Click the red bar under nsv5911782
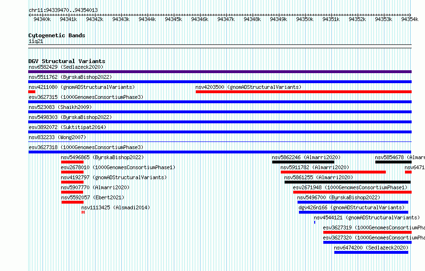This screenshot has height=271, width=425. click(x=333, y=172)
